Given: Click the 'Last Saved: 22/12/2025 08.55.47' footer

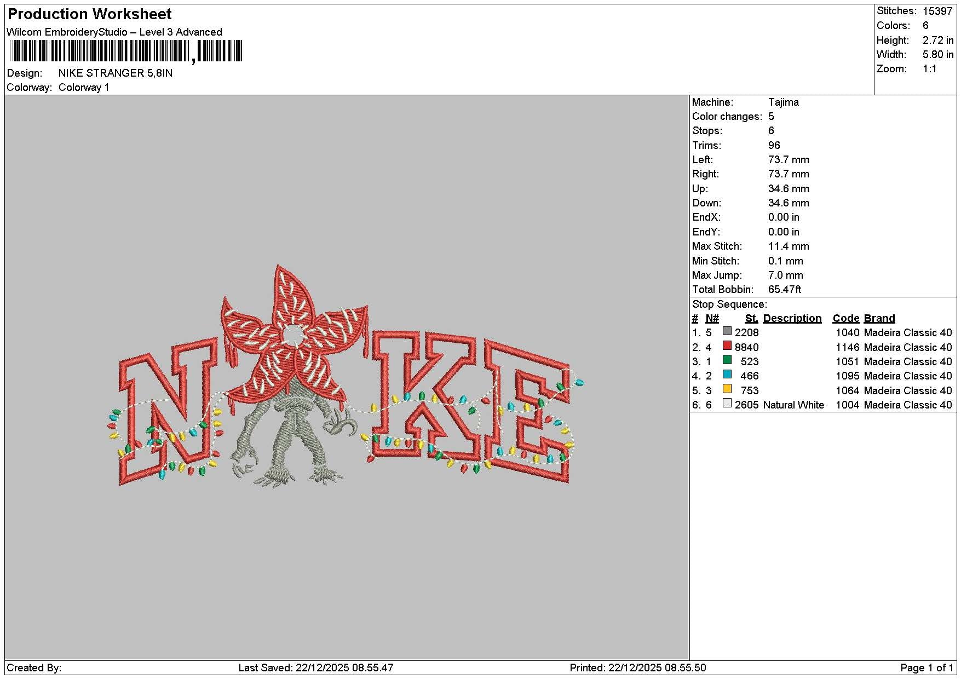Looking at the screenshot, I should [x=316, y=668].
